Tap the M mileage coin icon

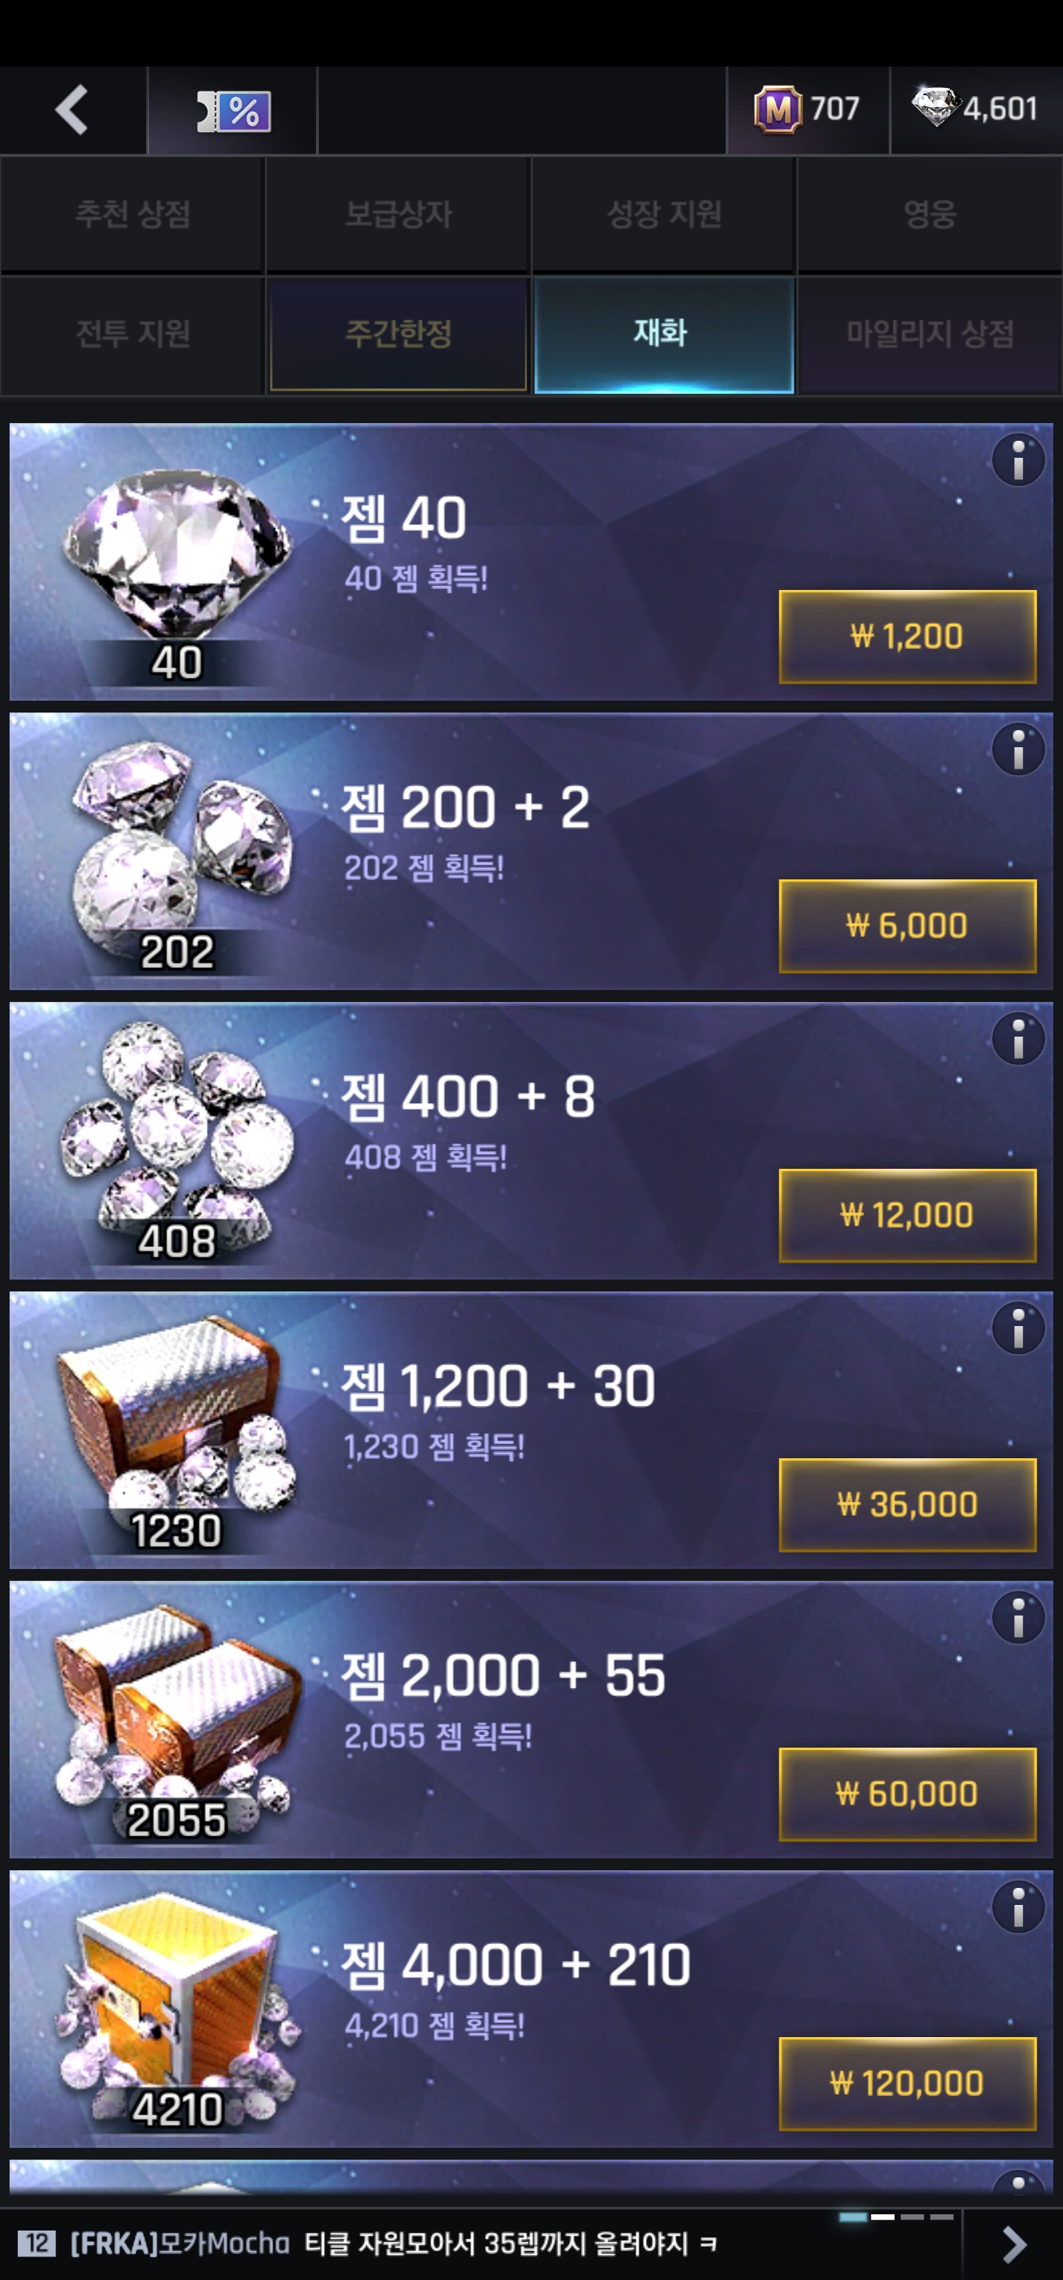[x=777, y=109]
